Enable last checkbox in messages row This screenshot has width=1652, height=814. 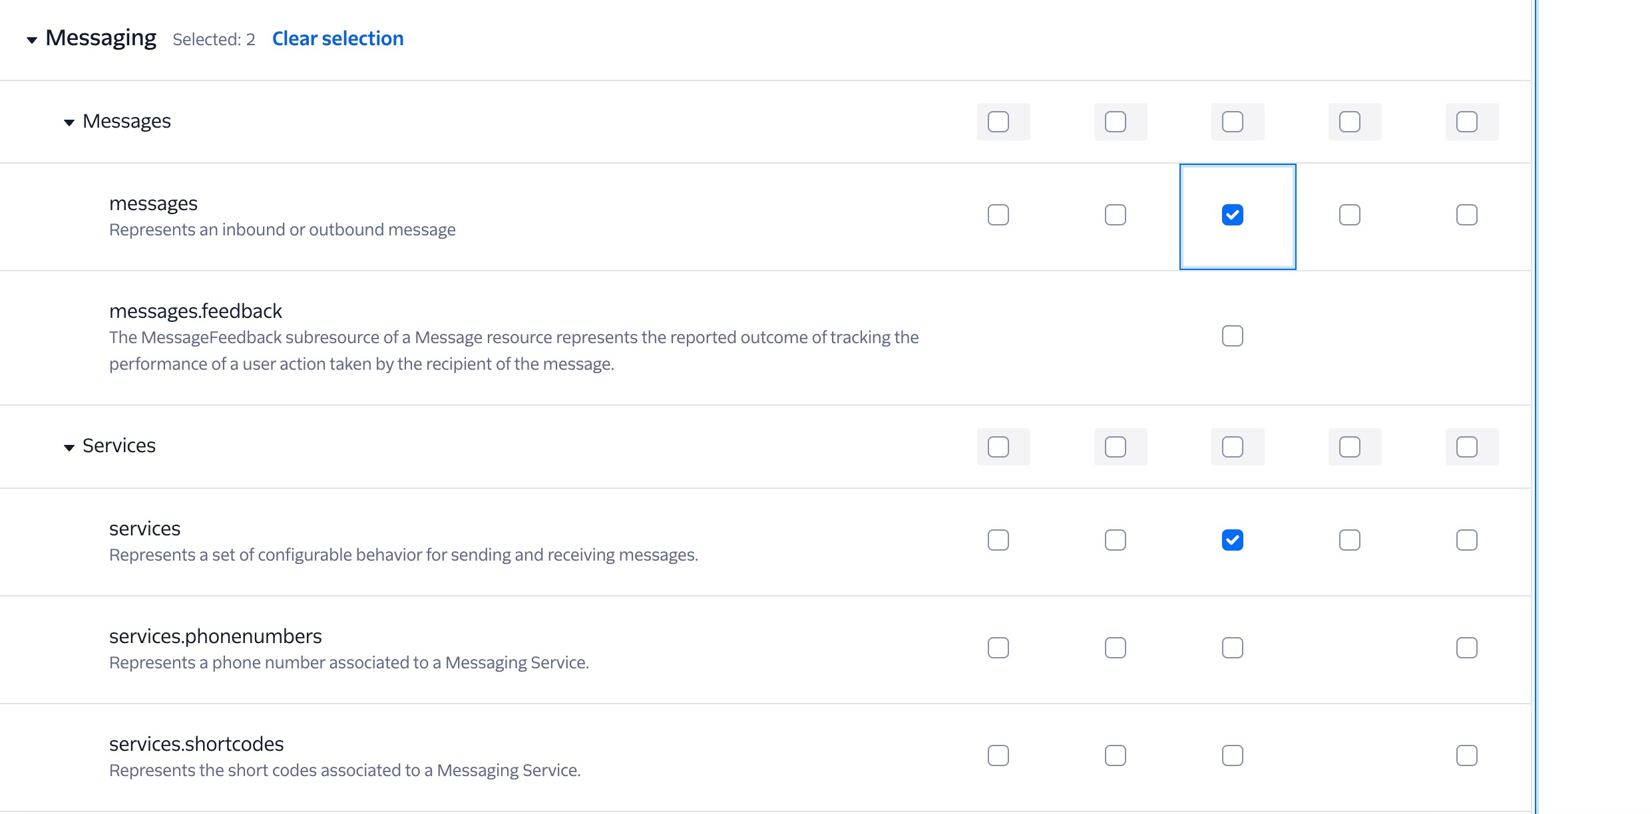[1466, 215]
